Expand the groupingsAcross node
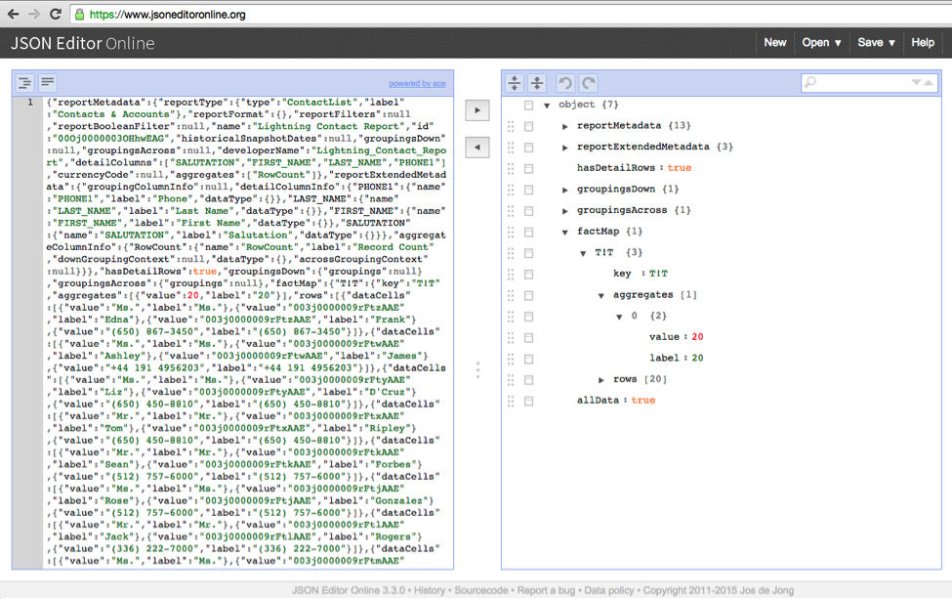Viewport: 952px width, 599px height. pyautogui.click(x=565, y=211)
